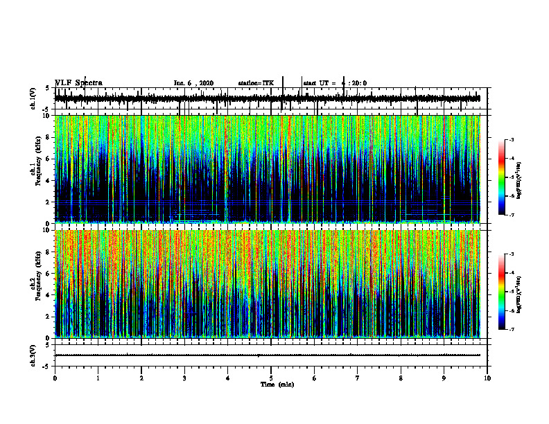This screenshot has height=424, width=549.
Task: Select the "start UT" time label
Action: [335, 83]
